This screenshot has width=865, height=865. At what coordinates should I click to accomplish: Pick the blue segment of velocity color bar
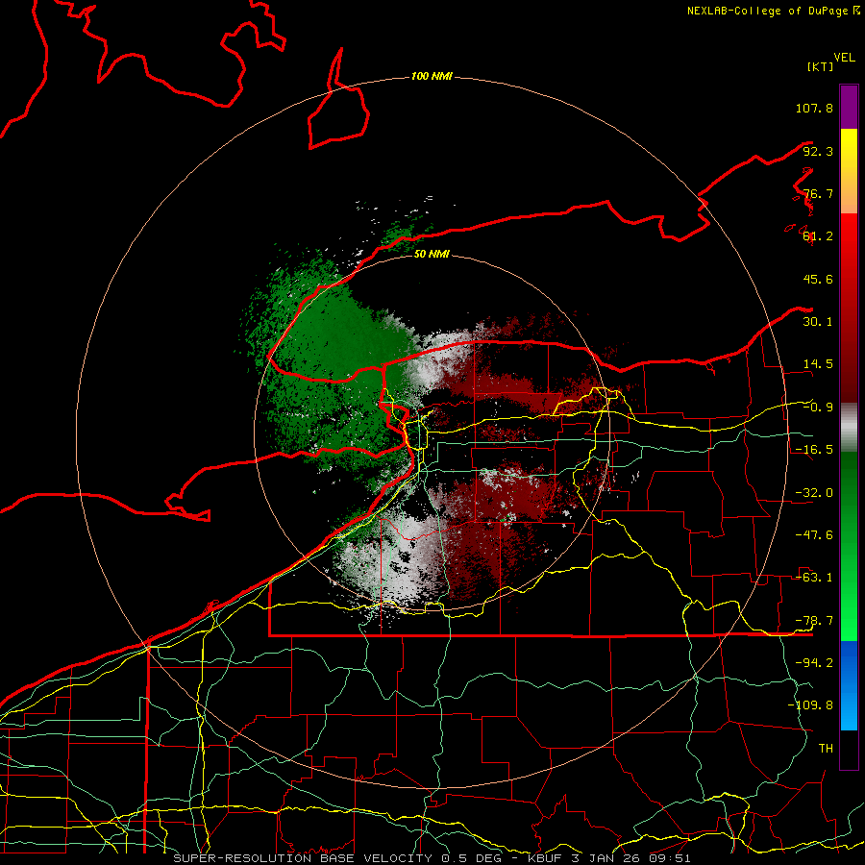[849, 685]
